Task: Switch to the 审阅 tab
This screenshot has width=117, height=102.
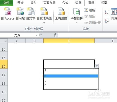Action: tap(91, 3)
